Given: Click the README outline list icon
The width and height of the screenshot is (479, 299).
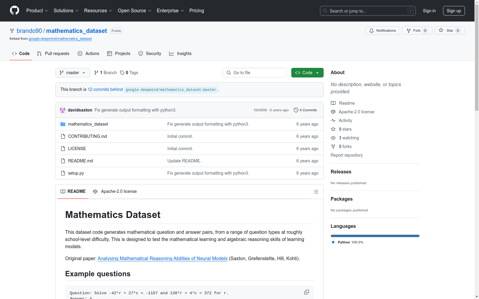Looking at the screenshot, I should click(316, 192).
